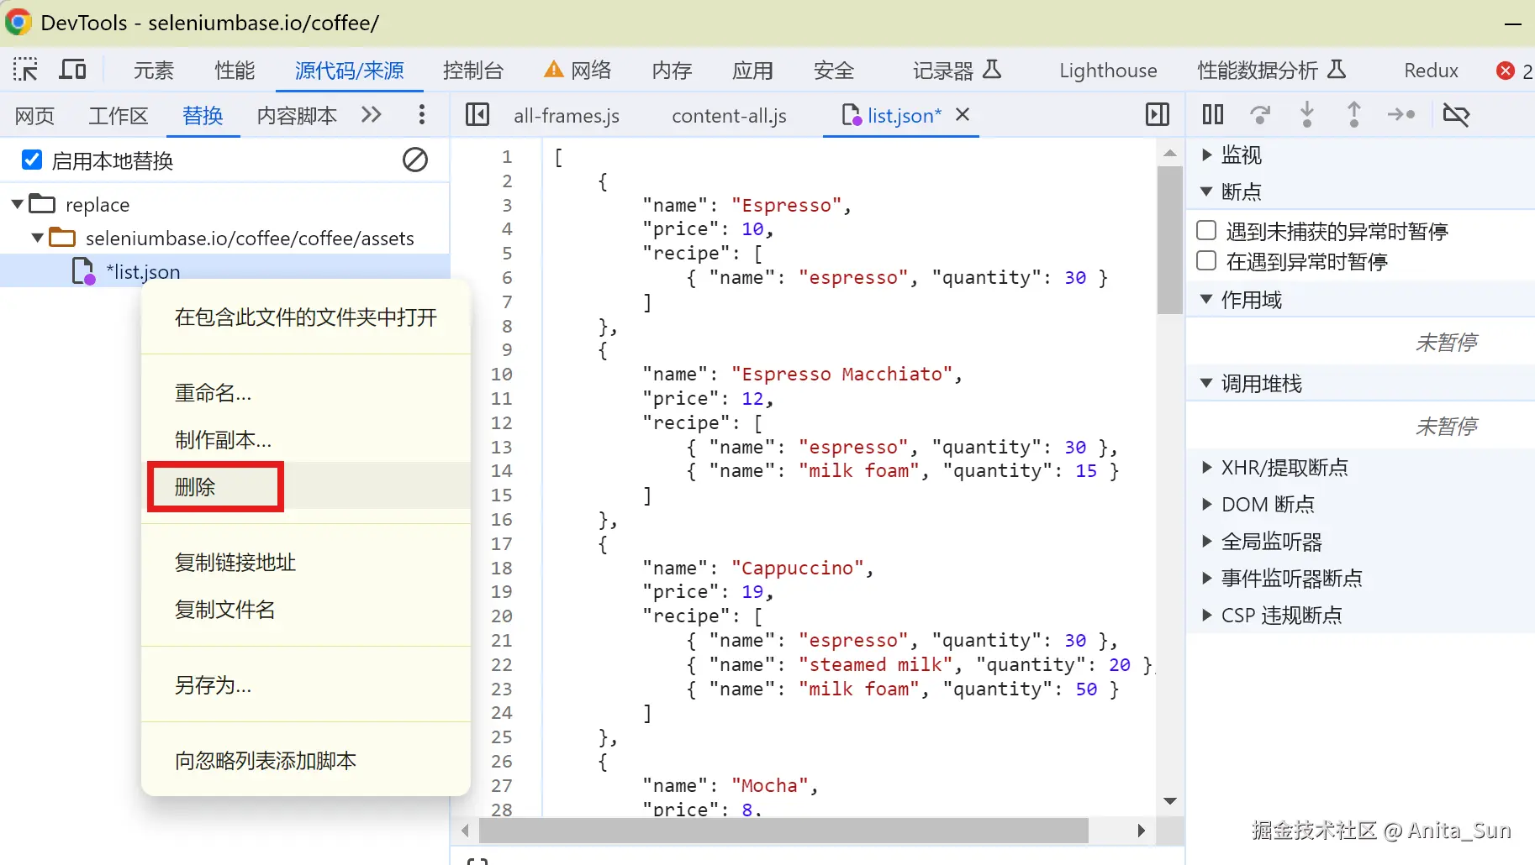Click the vertical scrollbar up arrow
The width and height of the screenshot is (1535, 865).
[1170, 153]
